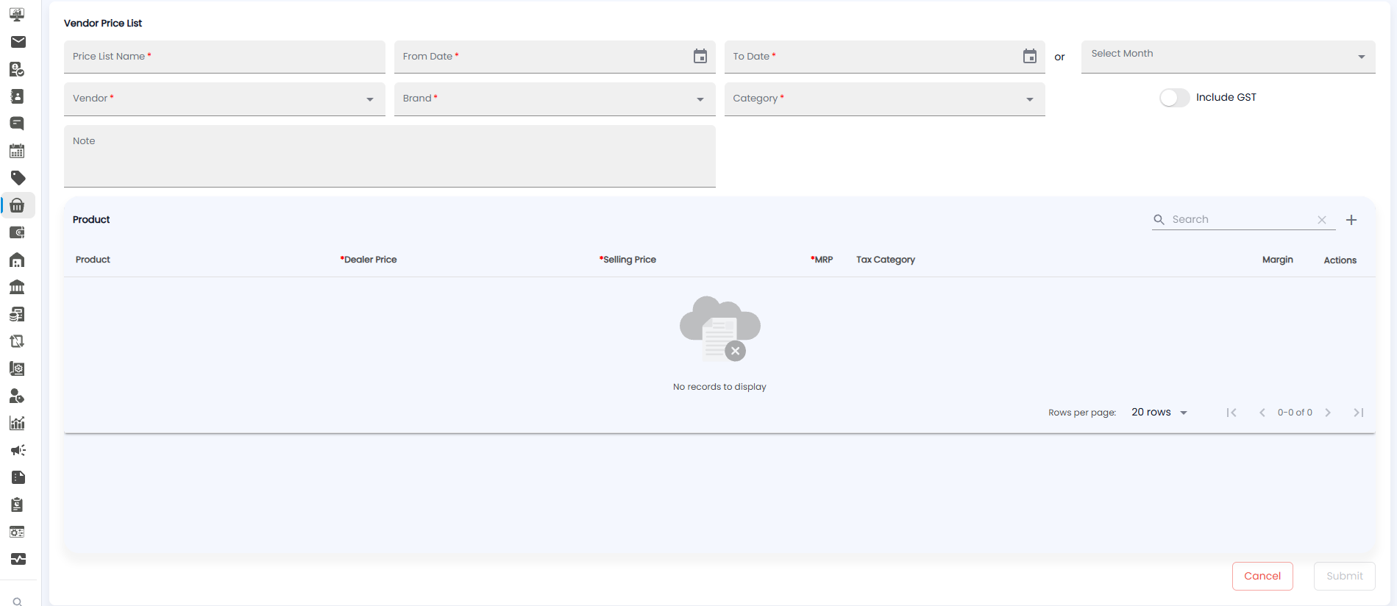Toggle the Include GST switch
Viewport: 1397px width, 606px height.
[x=1174, y=98]
